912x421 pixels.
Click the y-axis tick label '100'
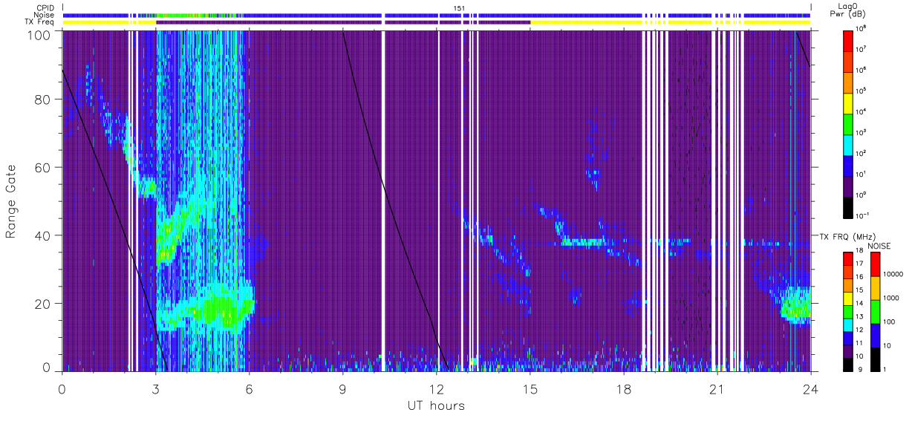pyautogui.click(x=40, y=35)
